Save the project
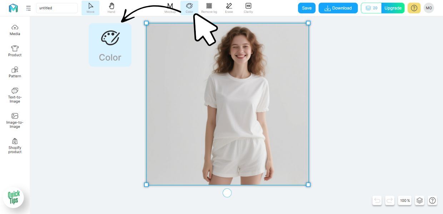Screen dimensions: 443x214 point(307,8)
